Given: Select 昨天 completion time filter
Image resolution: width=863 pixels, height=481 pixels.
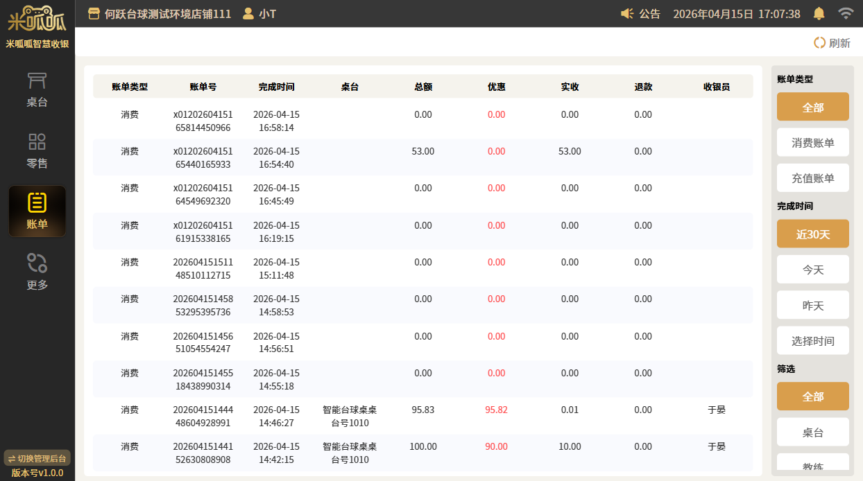Looking at the screenshot, I should point(812,305).
